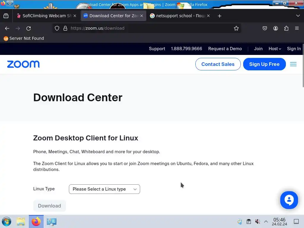Reload the current page
This screenshot has height=228, width=304.
(28, 28)
